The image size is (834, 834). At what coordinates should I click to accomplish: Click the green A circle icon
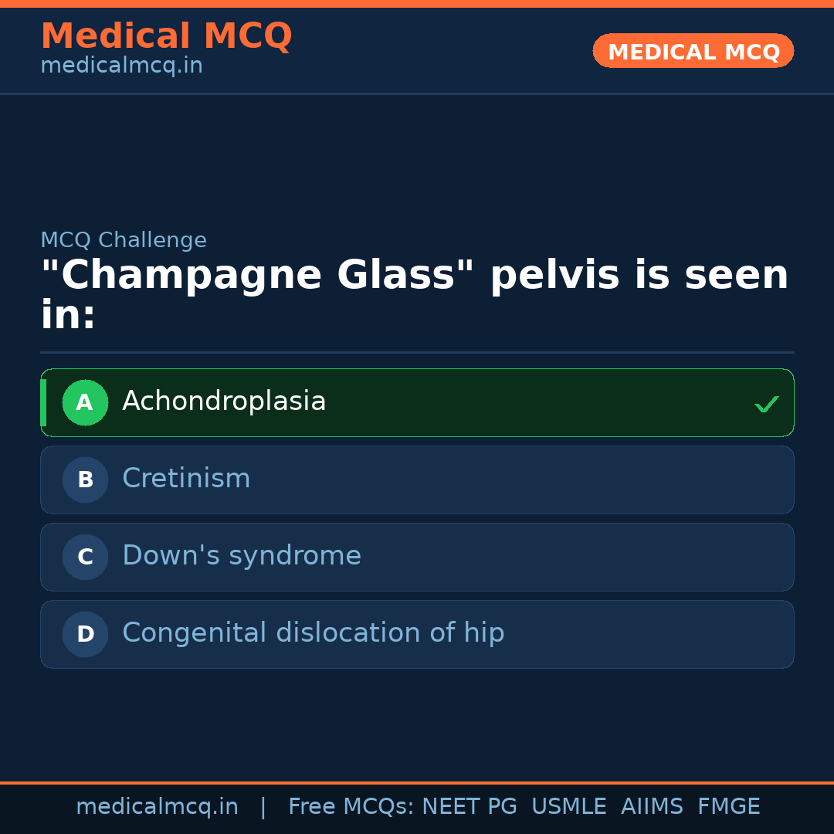pyautogui.click(x=85, y=402)
